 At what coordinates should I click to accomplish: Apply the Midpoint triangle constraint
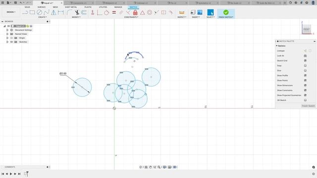point(142,12)
